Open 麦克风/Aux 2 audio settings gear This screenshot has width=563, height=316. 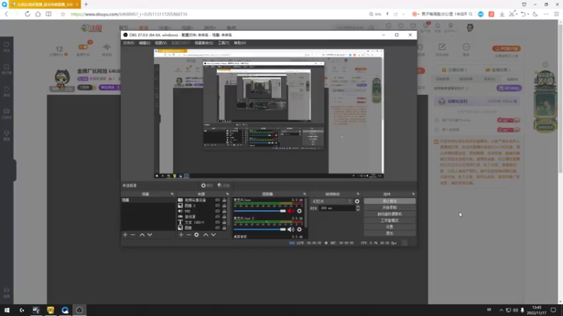coord(299,230)
